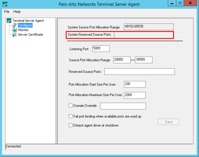Screen dimensions: 199x157
Task: Click the Source Port Allocation Range label
Action: [90, 60]
